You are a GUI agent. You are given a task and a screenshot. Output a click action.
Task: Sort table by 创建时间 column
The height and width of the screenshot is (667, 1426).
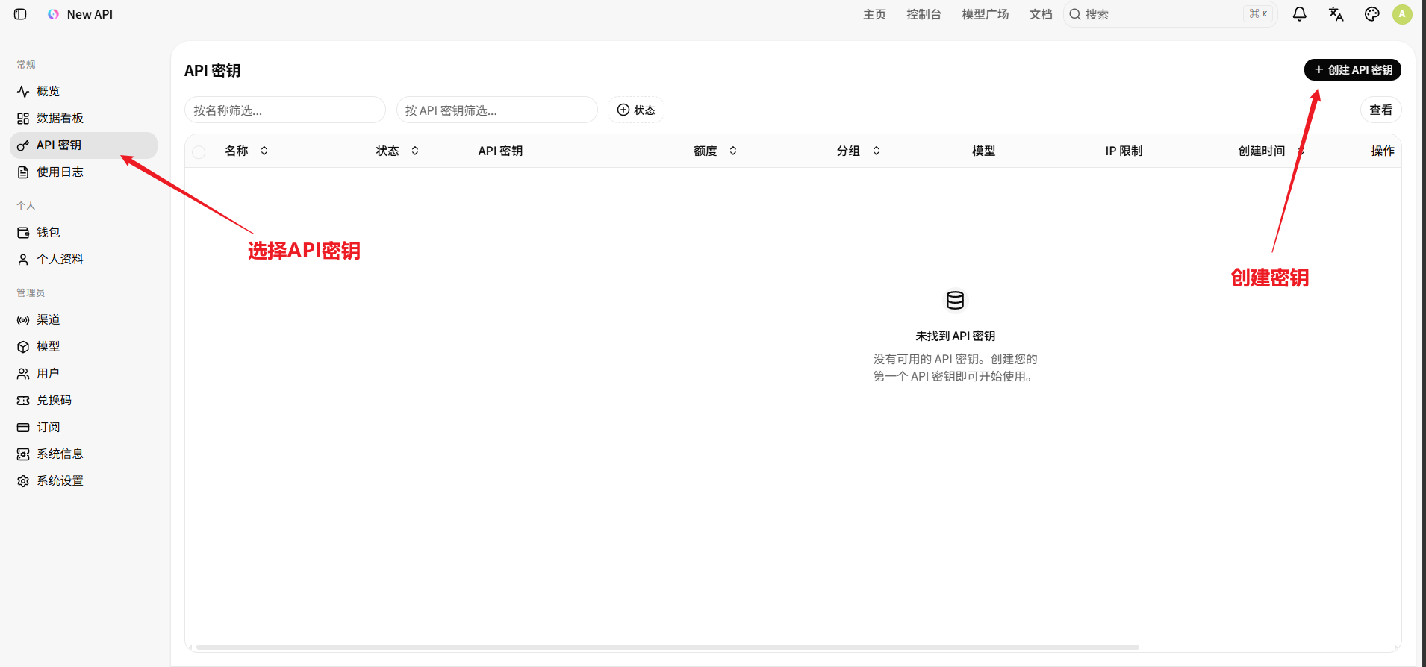point(1301,151)
